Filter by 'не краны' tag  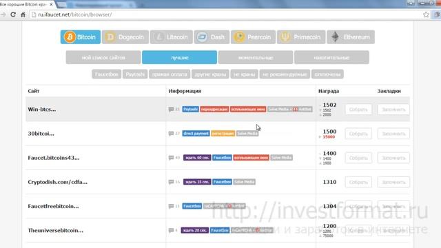(244, 74)
